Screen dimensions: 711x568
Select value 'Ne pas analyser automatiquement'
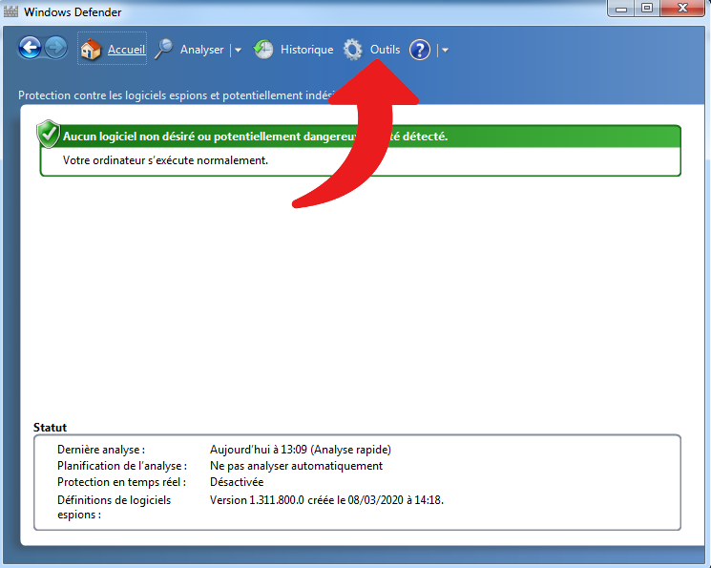296,466
